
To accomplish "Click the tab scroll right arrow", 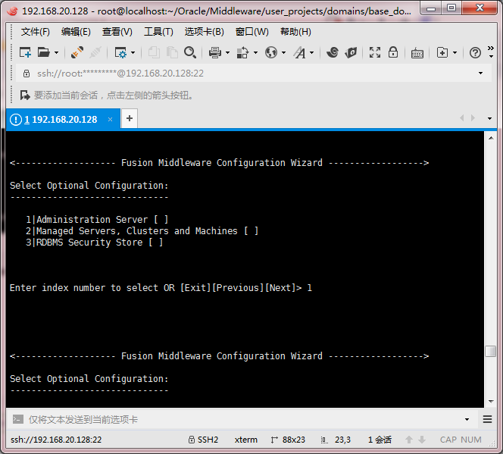I will point(473,118).
